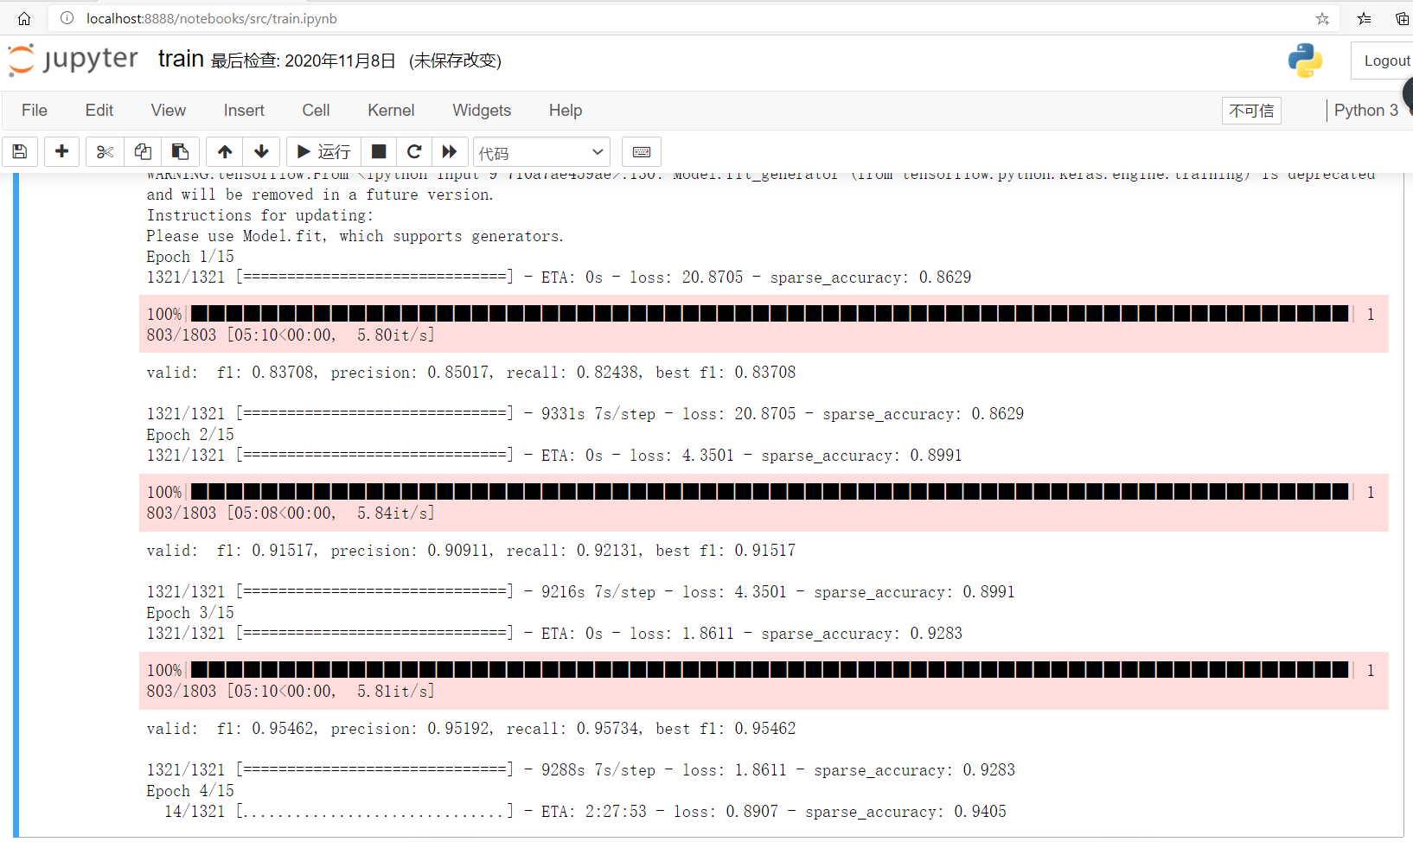Click the Epoch 2/15 output line
The height and width of the screenshot is (842, 1413).
(x=190, y=435)
